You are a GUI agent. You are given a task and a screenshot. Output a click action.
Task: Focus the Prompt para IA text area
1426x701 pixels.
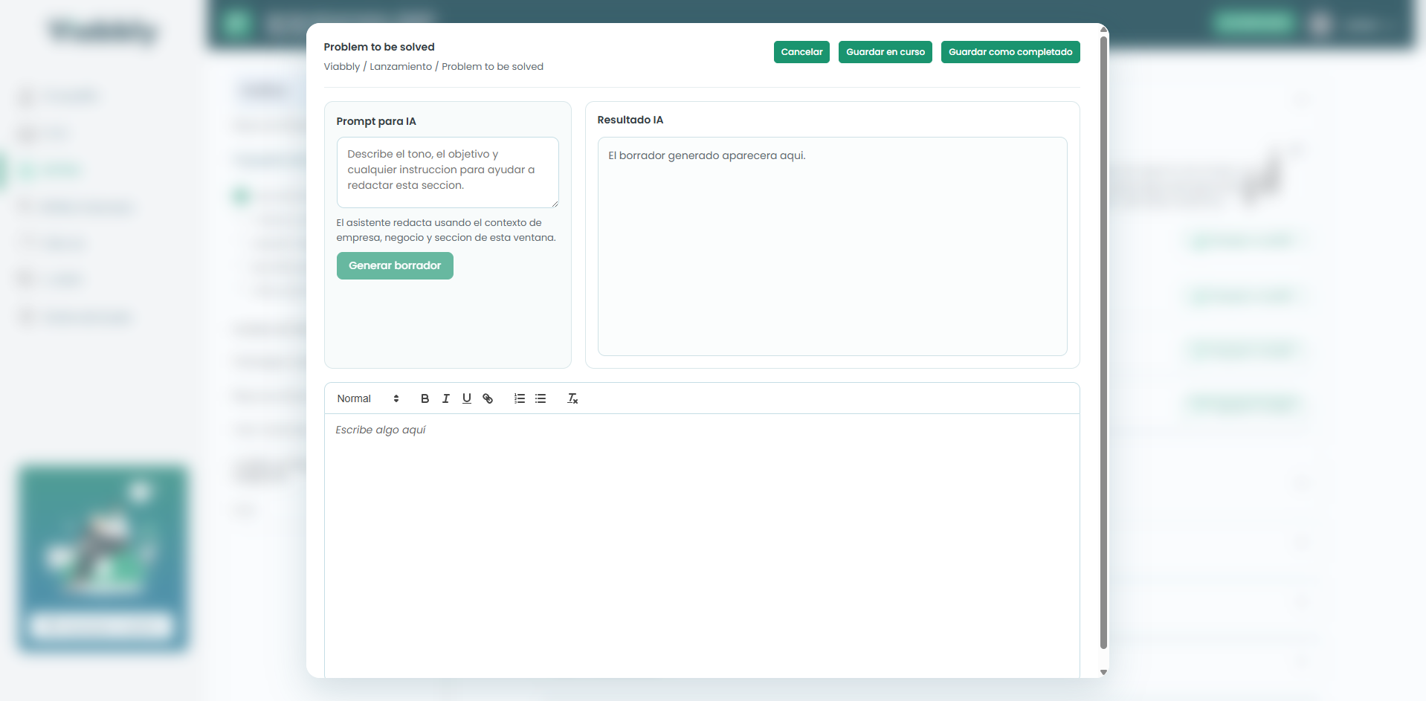[447, 172]
